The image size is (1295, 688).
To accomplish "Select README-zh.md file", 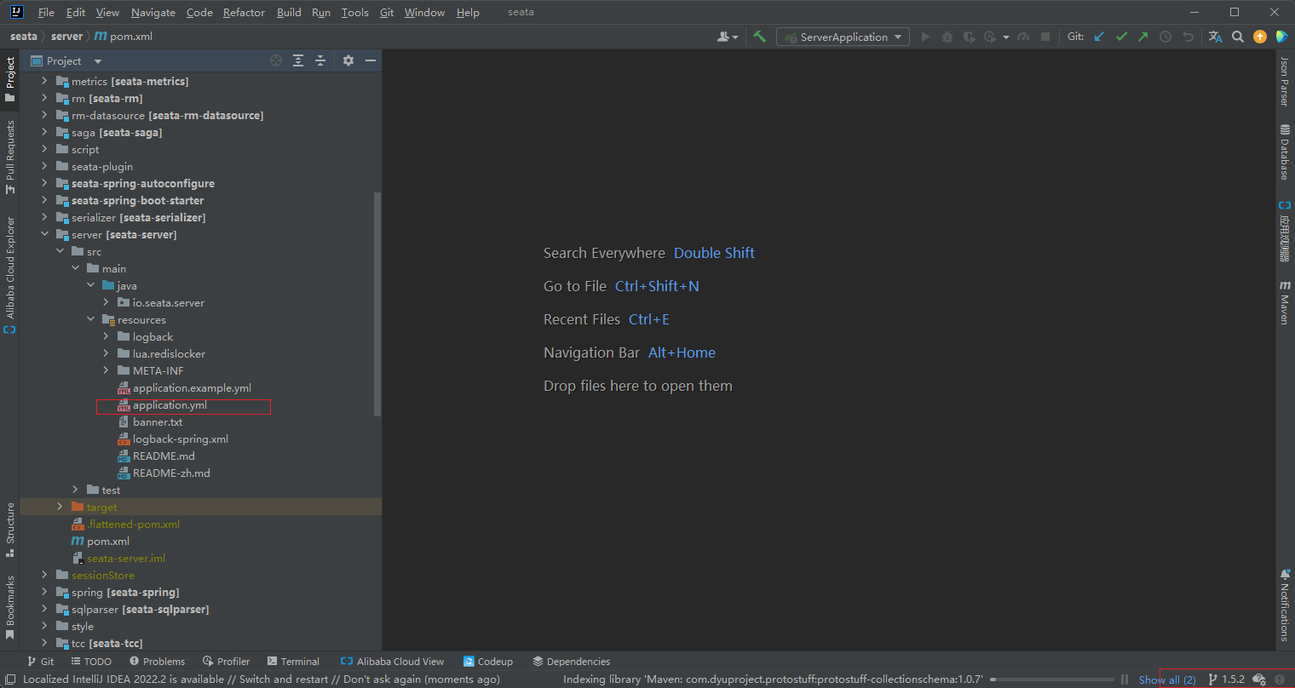I will pos(164,473).
